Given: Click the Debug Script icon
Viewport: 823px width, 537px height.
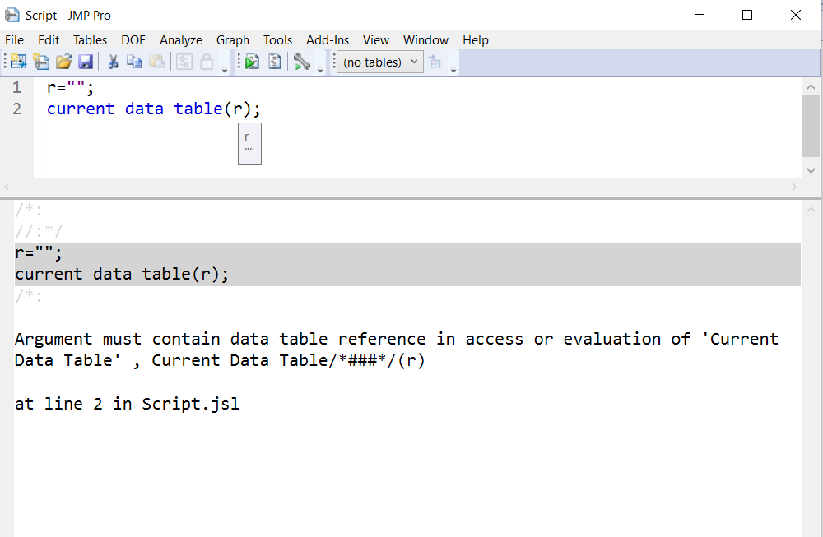Looking at the screenshot, I should tap(274, 62).
